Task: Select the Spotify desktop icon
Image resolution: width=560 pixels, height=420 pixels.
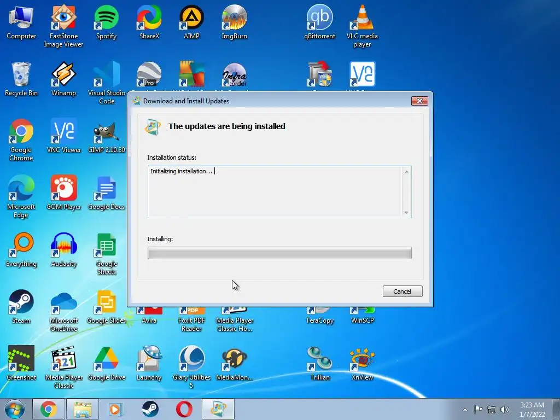Action: tap(107, 22)
